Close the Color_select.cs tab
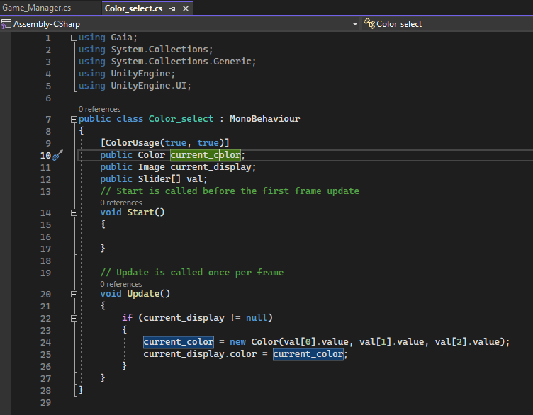 tap(186, 8)
